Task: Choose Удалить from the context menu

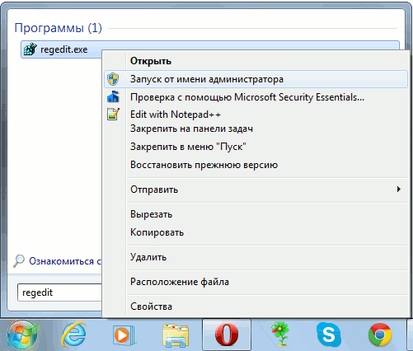Action: (x=256, y=257)
